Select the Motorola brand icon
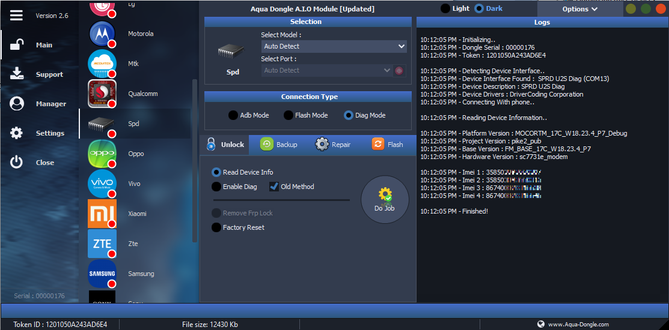 coord(102,34)
